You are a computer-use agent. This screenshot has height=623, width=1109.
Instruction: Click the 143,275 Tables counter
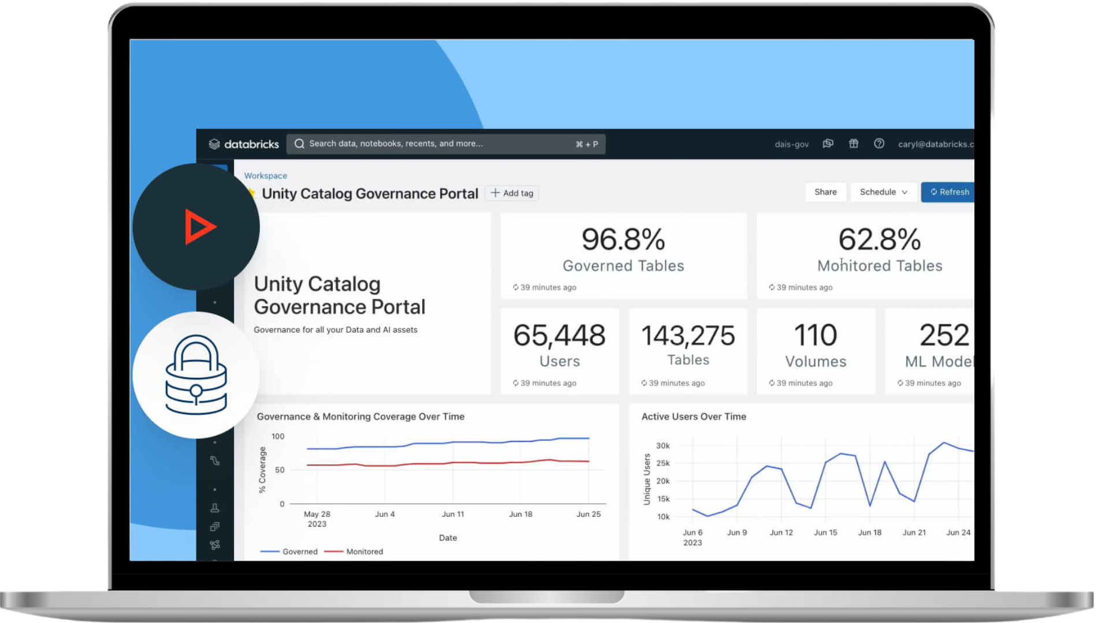(687, 351)
